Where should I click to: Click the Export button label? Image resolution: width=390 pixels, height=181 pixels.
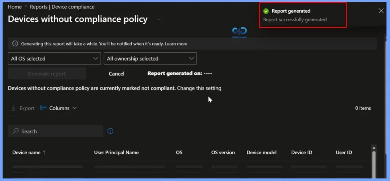click(27, 108)
